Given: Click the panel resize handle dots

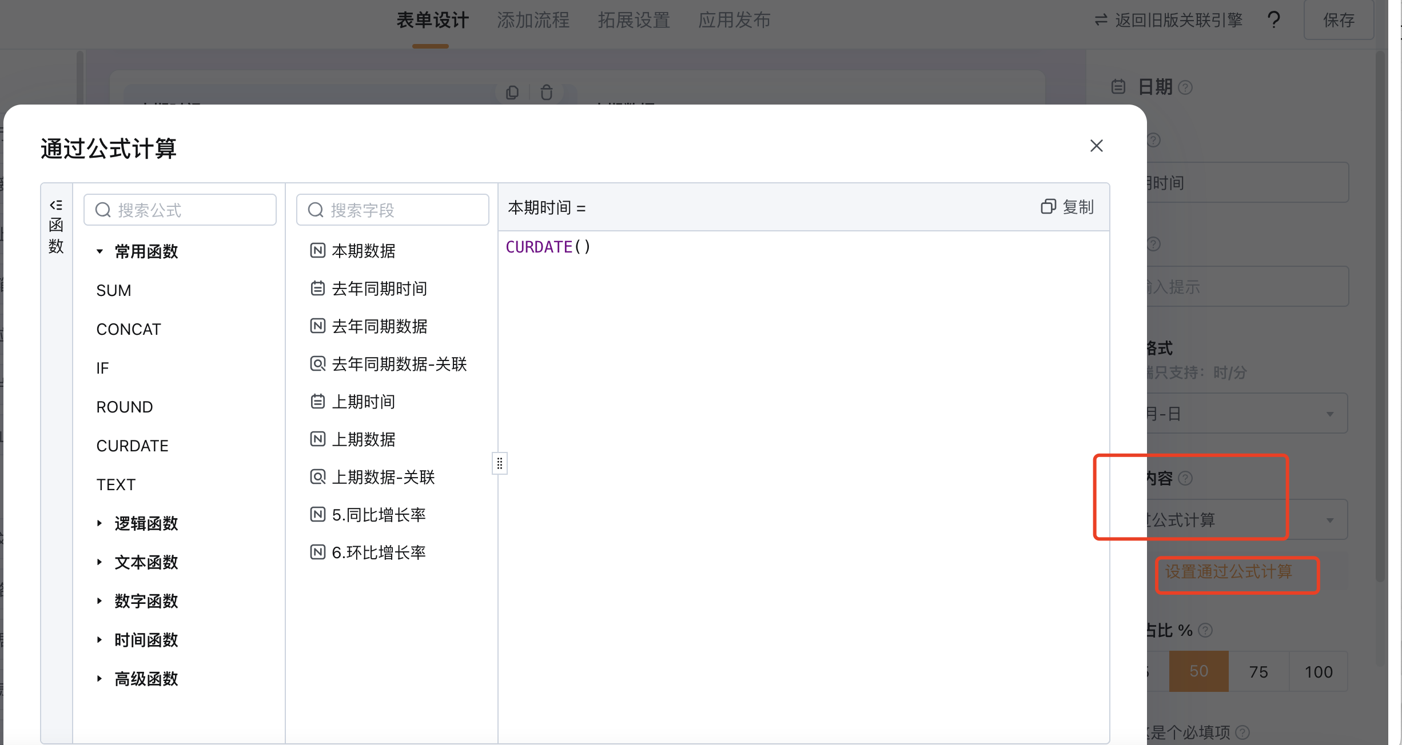Looking at the screenshot, I should pos(500,463).
